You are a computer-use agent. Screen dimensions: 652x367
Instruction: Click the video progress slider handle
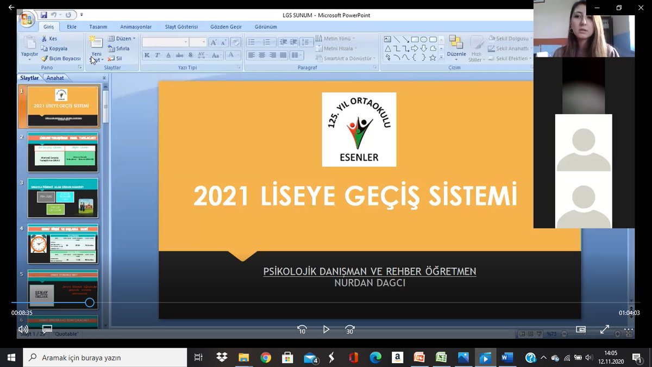pyautogui.click(x=90, y=302)
